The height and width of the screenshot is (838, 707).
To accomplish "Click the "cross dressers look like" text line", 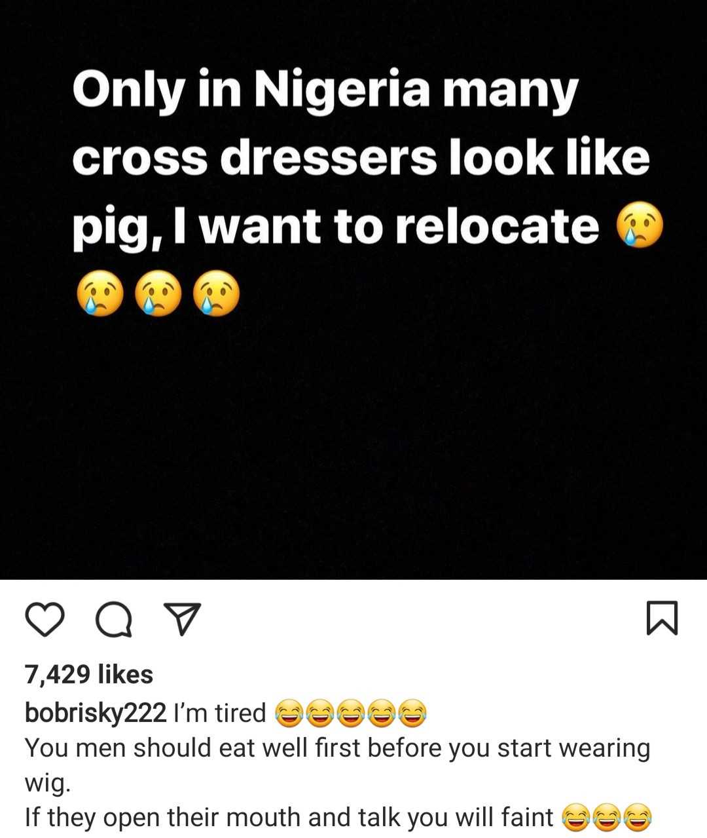I will tap(361, 158).
